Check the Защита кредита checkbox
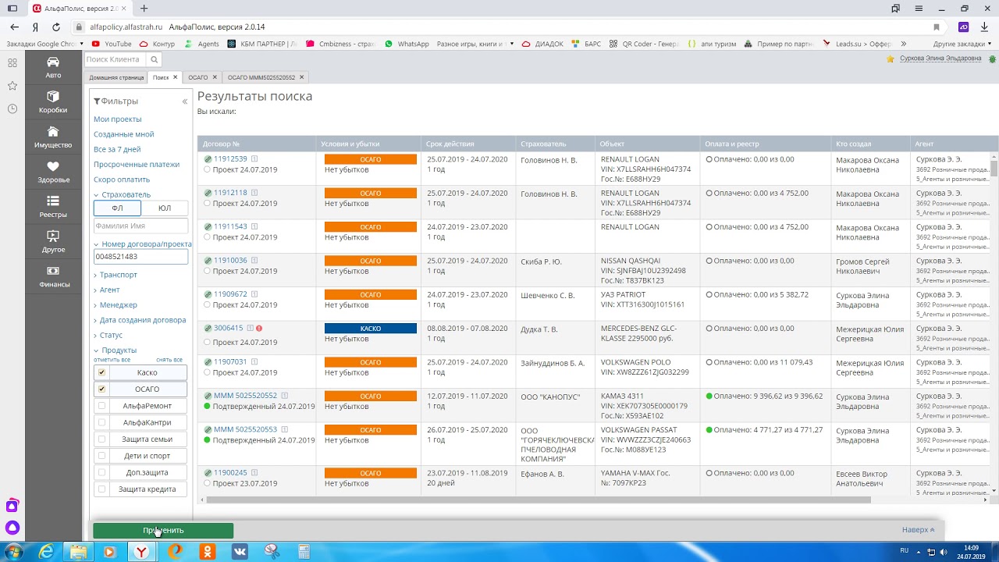Image resolution: width=999 pixels, height=562 pixels. (x=101, y=489)
